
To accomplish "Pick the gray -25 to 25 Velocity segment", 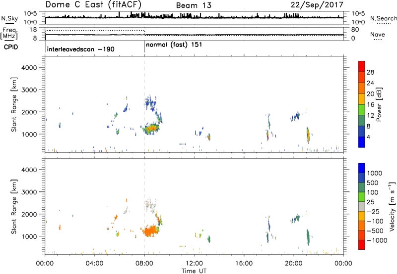I will (x=362, y=207).
